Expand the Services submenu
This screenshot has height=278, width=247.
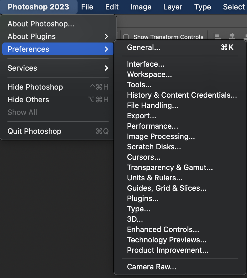(x=58, y=68)
